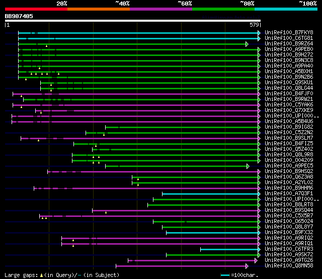Click the 'Large gaps' legend text
Viewport: 322px width, 279px height.
coord(21,275)
